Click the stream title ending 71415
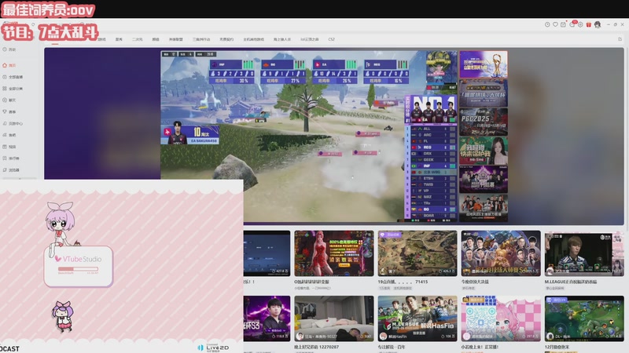The image size is (629, 353). coord(403,282)
